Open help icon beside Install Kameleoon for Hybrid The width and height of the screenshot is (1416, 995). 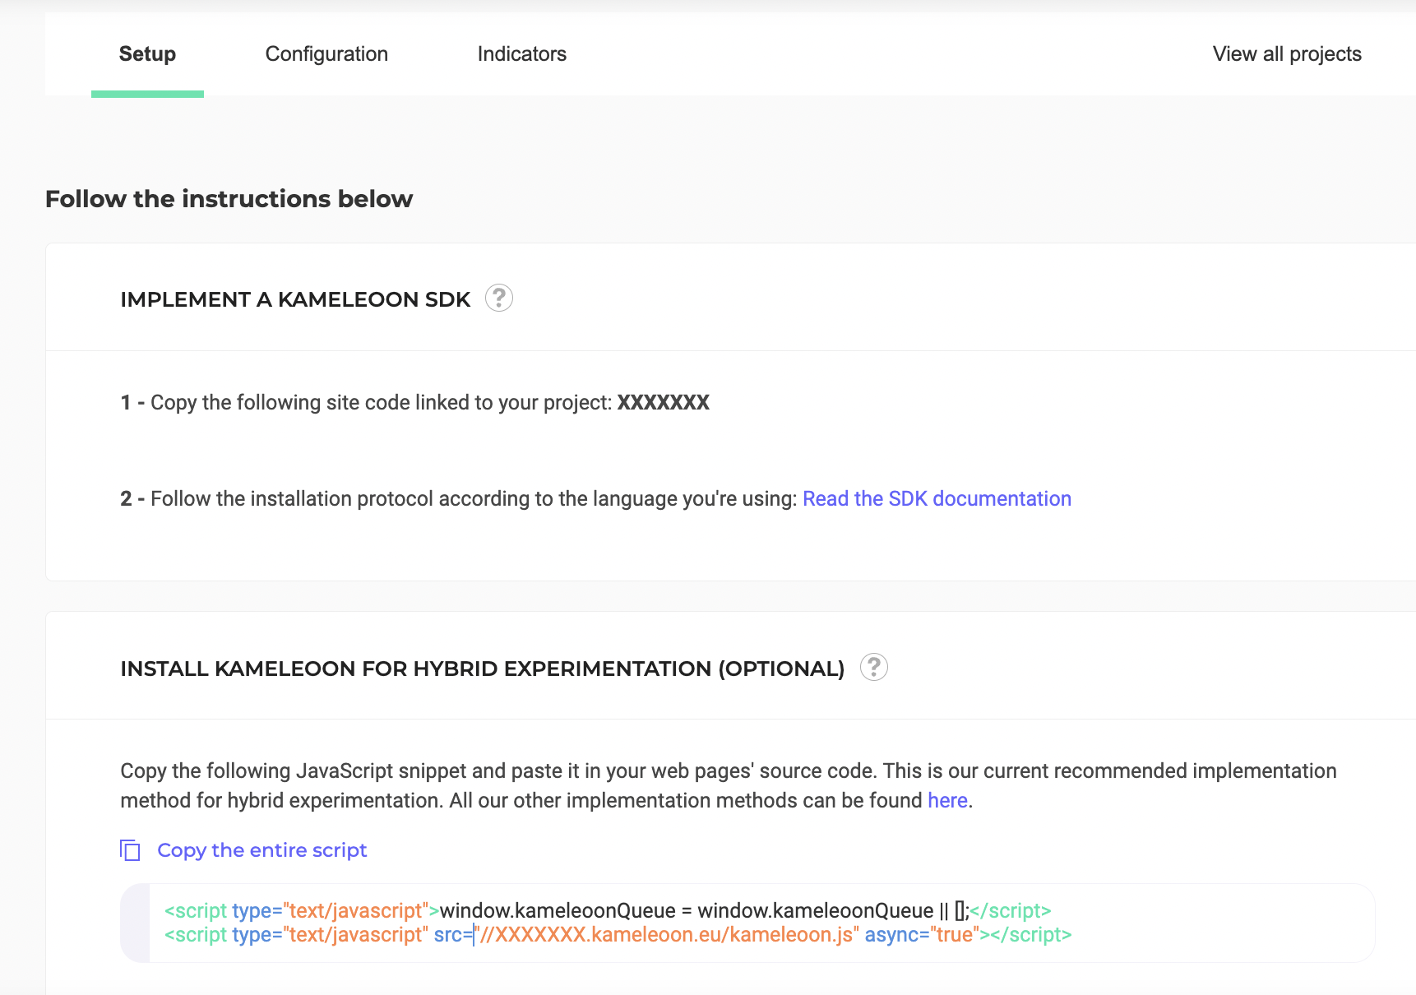click(874, 667)
